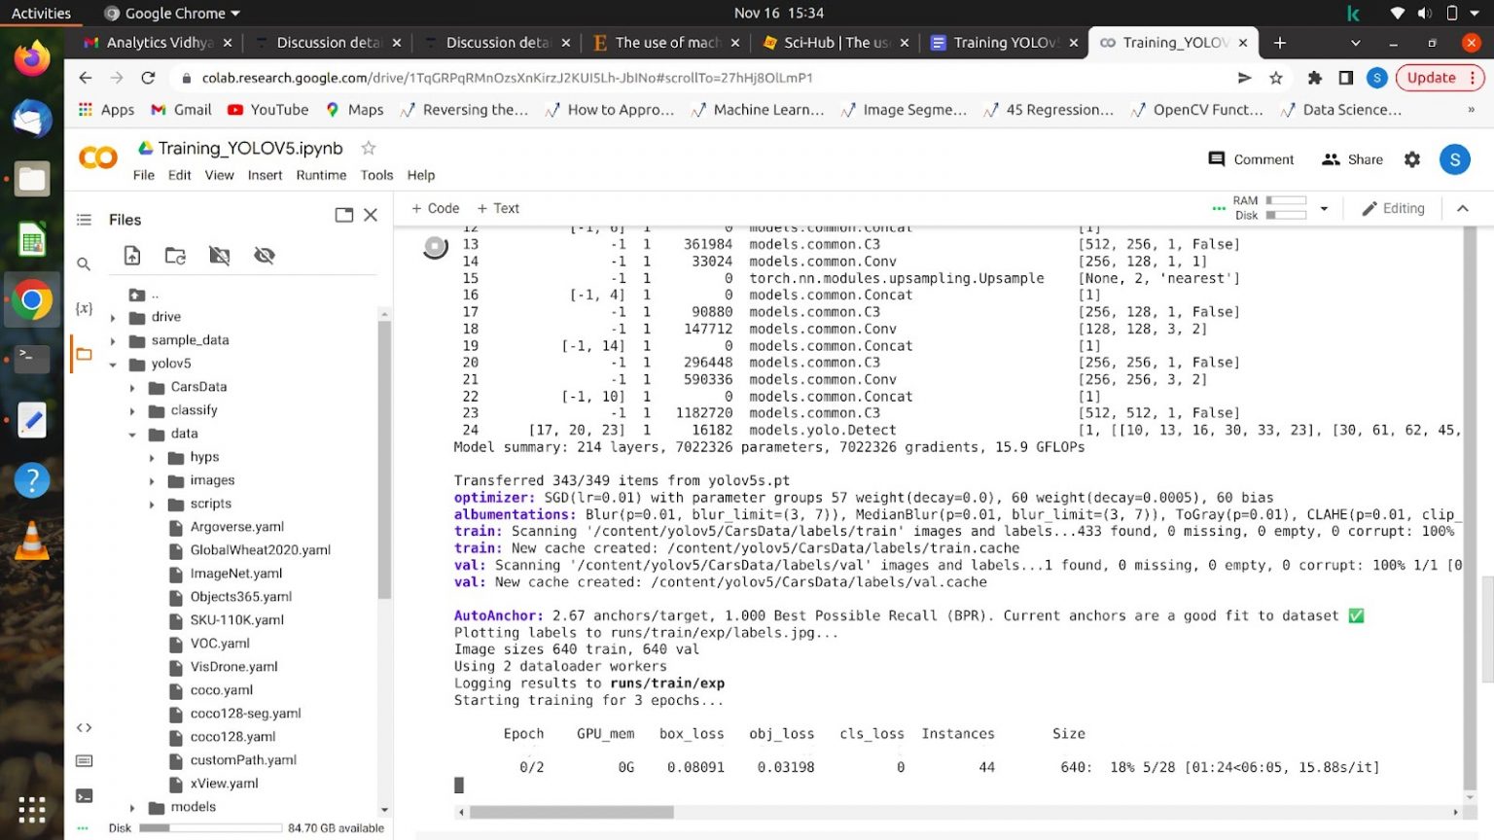Share the notebook
The image size is (1494, 840).
(x=1352, y=159)
